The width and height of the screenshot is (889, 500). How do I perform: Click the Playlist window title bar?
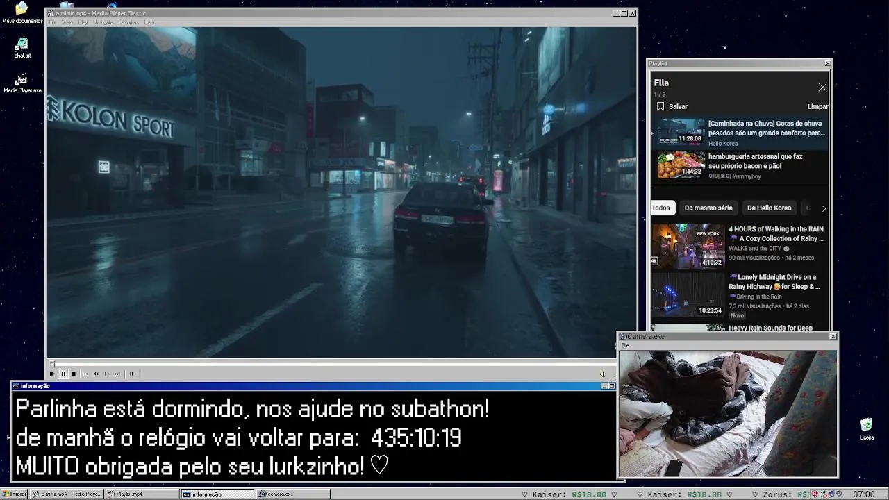click(x=739, y=63)
